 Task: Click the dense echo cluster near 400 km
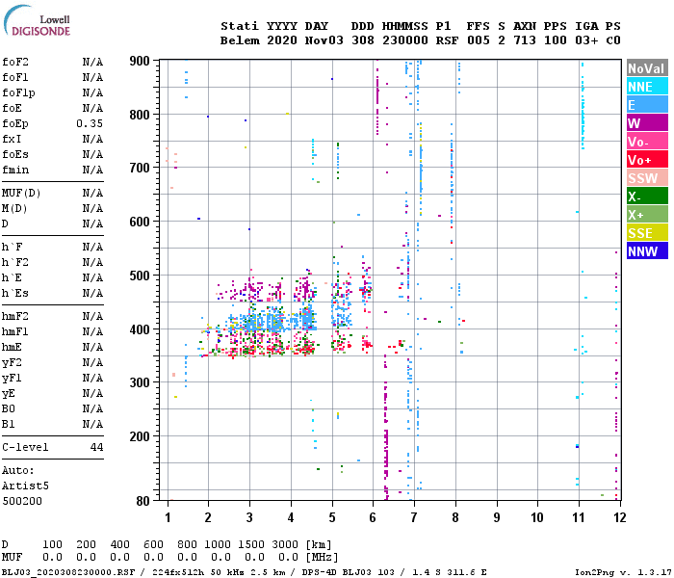tap(271, 322)
